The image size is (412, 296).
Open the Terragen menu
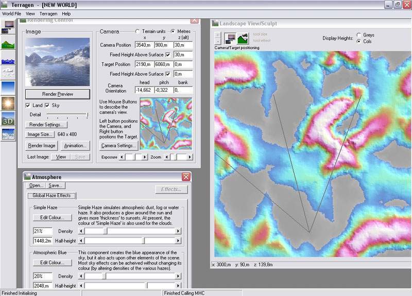pyautogui.click(x=48, y=13)
